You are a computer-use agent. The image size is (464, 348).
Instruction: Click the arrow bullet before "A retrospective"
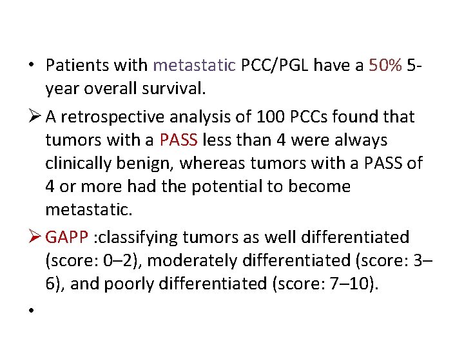click(x=35, y=117)
